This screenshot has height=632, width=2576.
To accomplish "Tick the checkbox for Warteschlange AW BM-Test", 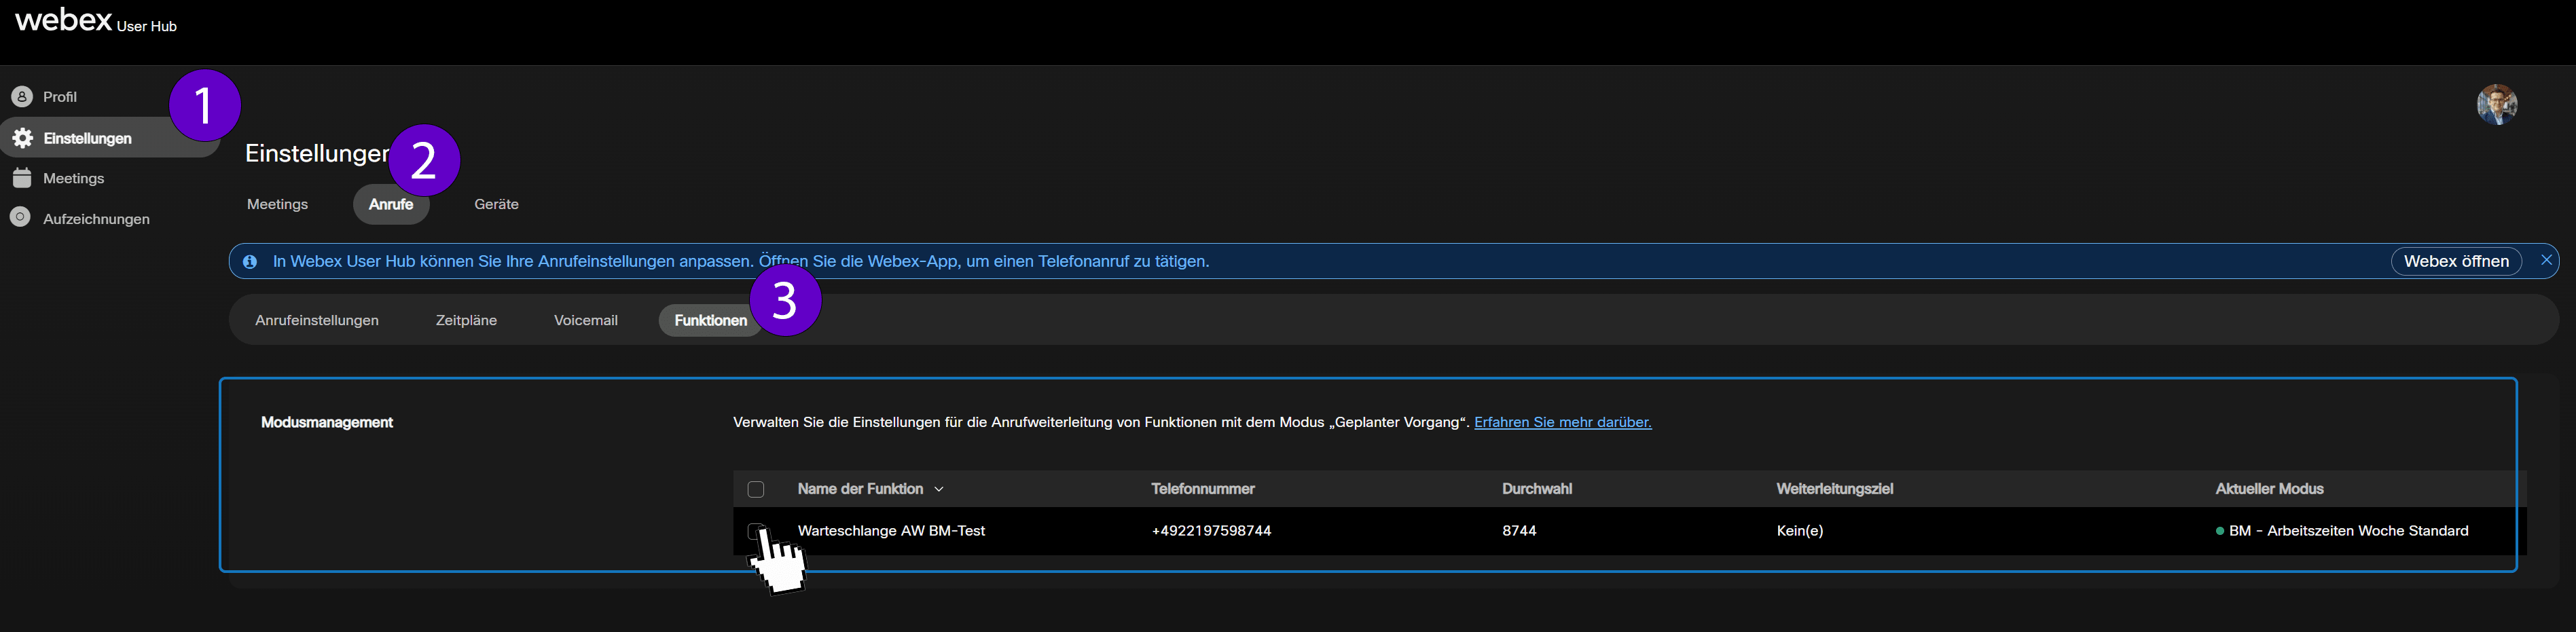I will point(756,531).
